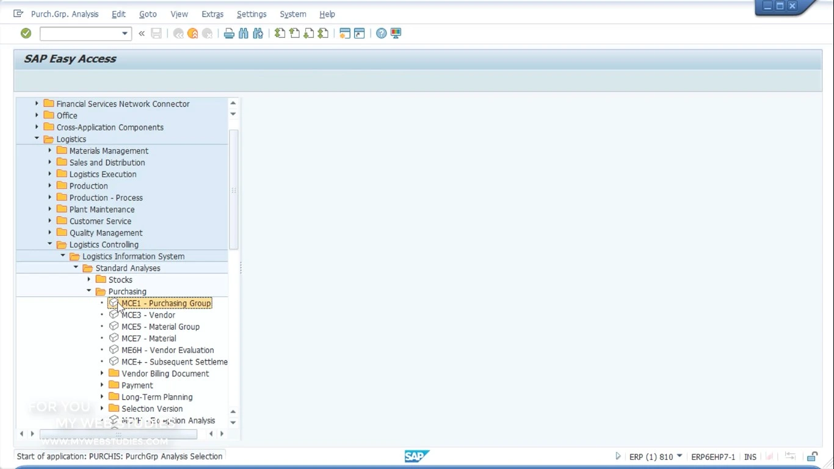Select ME6H - Vendor Evaluation transaction

tap(168, 350)
